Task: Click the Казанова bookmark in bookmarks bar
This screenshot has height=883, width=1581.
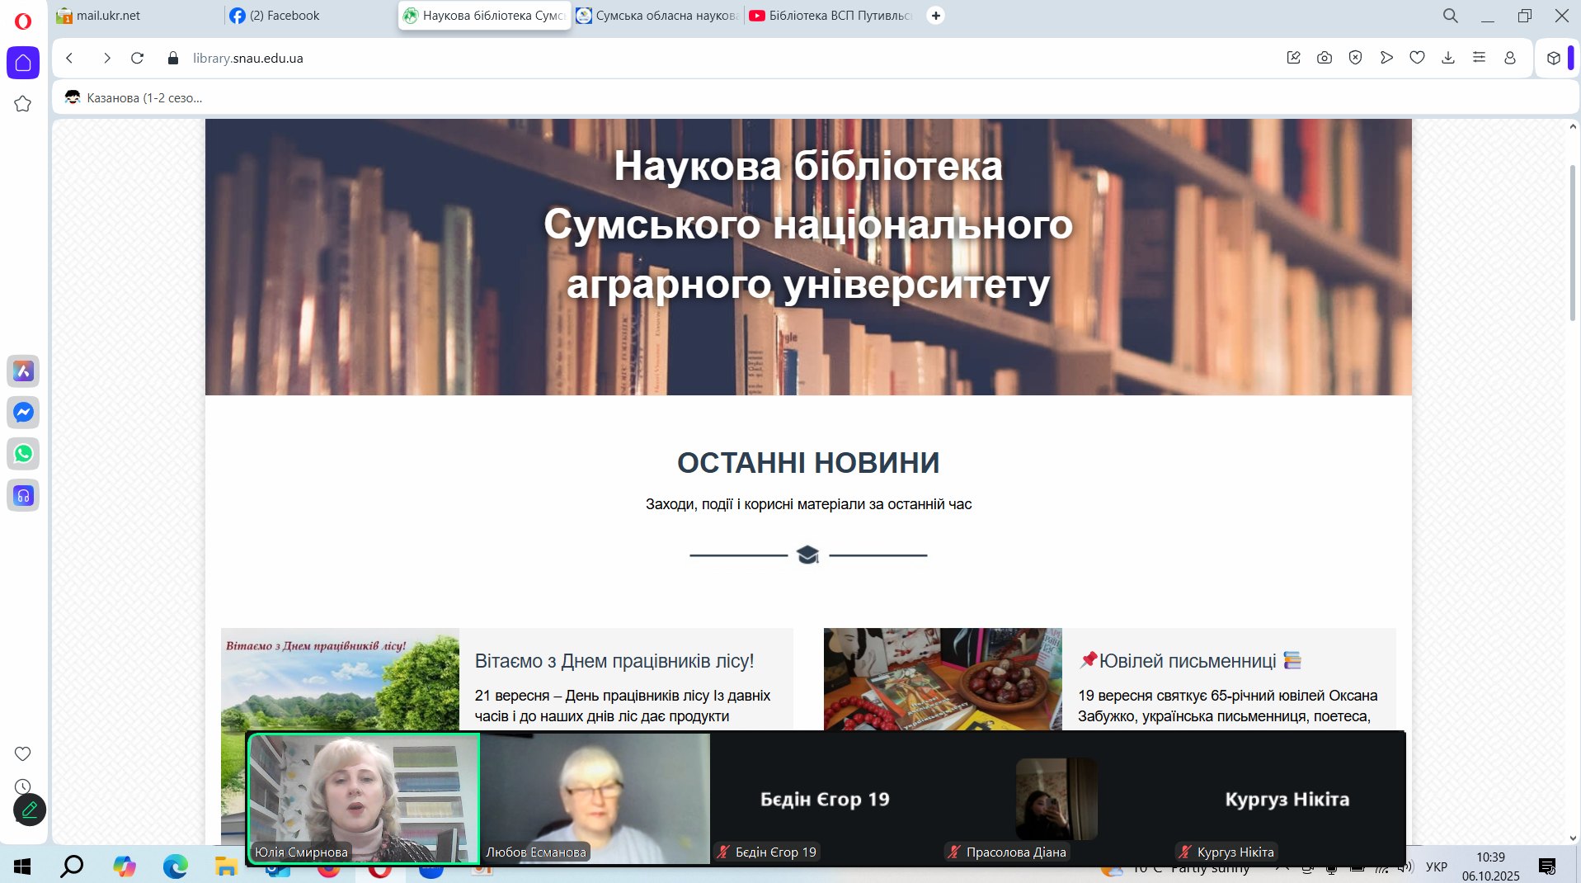Action: coord(144,98)
